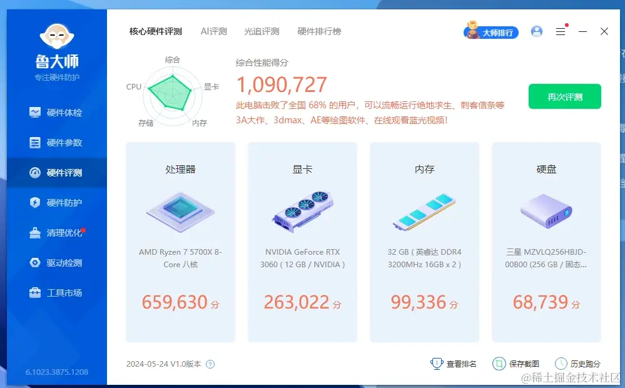Click the version number 6.1023.3875.1208
The width and height of the screenshot is (625, 388).
pos(57,372)
